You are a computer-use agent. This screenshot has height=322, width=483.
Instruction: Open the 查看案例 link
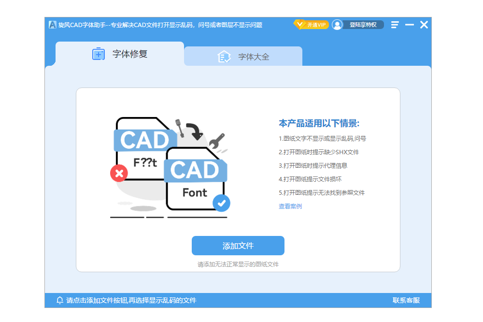(x=290, y=206)
